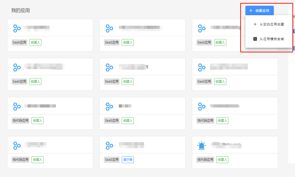Click hexagon icon of third-row middle card
This screenshot has height=177, width=295.
click(109, 106)
